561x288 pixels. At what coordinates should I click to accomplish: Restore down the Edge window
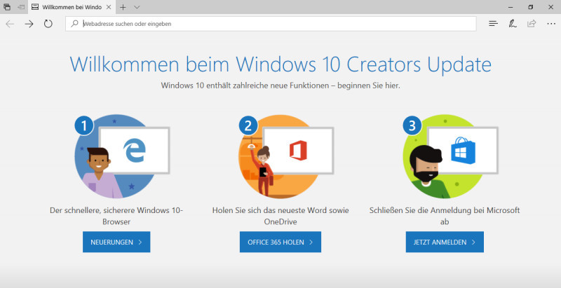pos(531,7)
